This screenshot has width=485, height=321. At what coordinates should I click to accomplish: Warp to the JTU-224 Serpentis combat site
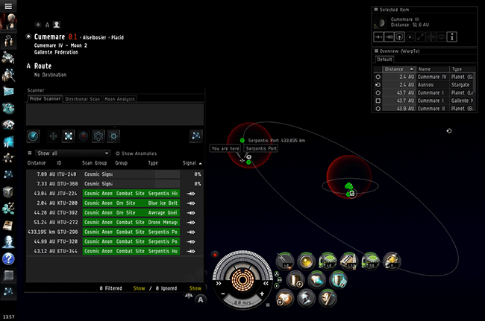191,194
